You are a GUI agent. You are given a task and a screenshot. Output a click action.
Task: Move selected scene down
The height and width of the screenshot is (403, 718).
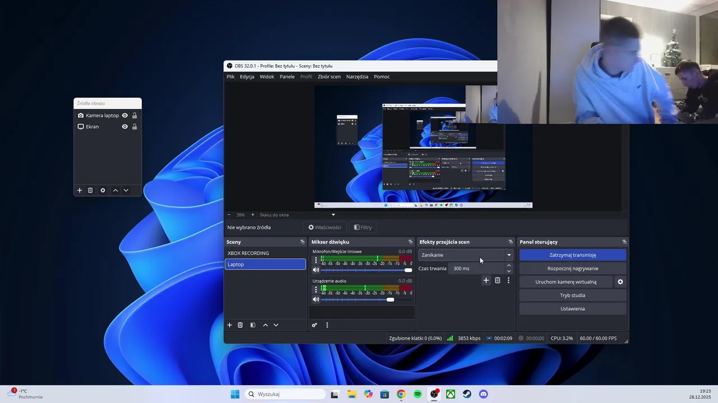coord(276,325)
